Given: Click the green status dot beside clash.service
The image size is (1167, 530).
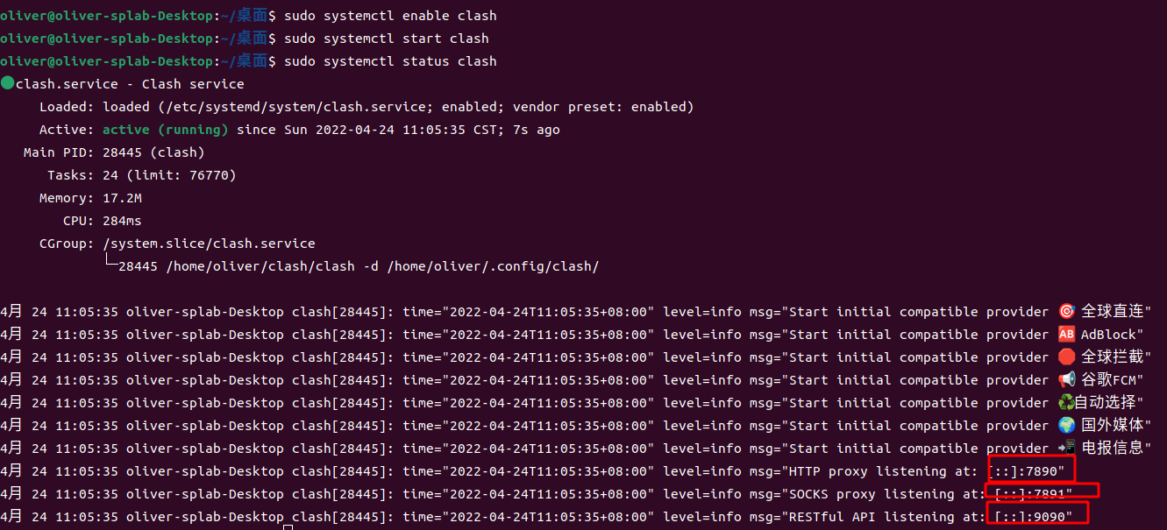Looking at the screenshot, I should 8,83.
